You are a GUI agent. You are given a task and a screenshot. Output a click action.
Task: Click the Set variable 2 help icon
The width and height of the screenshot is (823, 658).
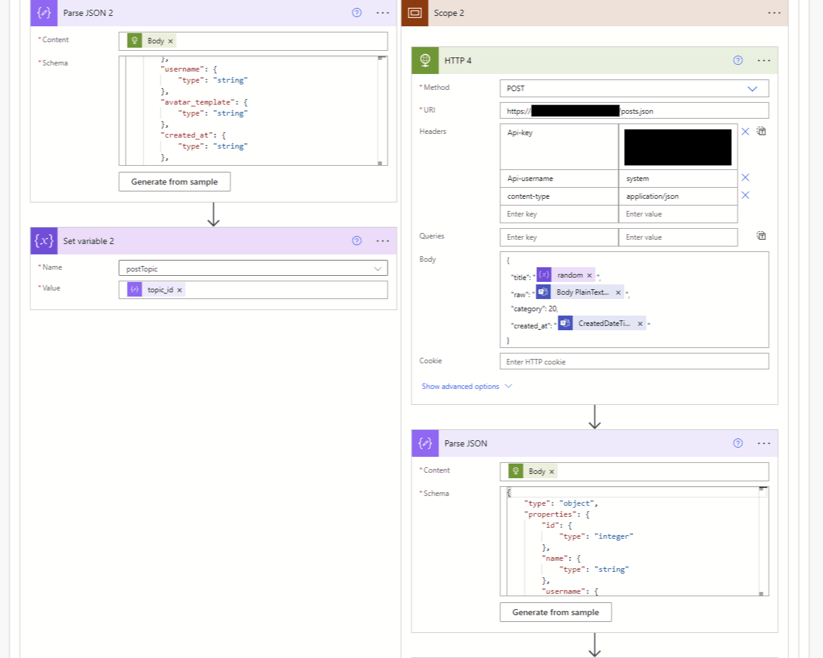click(x=357, y=241)
